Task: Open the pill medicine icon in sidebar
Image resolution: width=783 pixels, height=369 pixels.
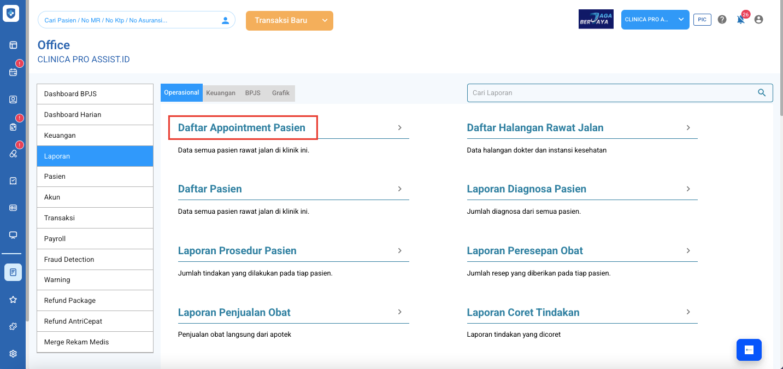Action: [x=13, y=154]
